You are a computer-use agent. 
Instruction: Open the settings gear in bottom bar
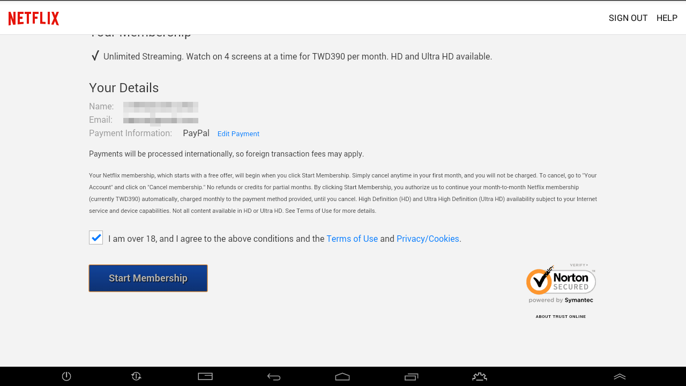point(480,377)
